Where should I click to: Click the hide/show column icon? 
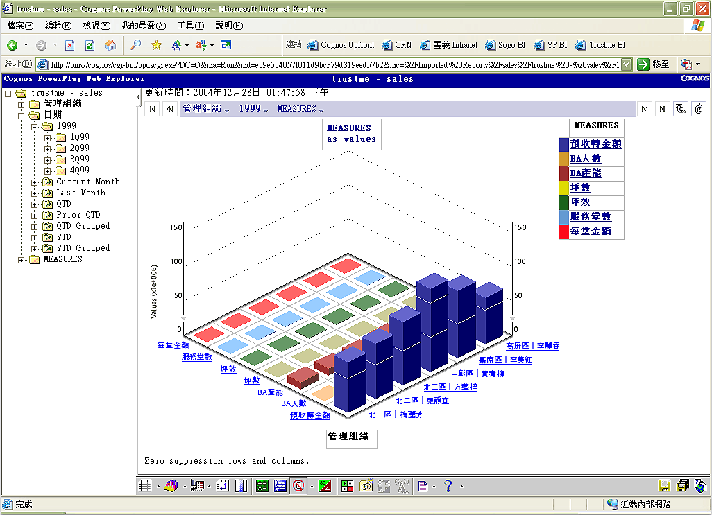click(241, 486)
